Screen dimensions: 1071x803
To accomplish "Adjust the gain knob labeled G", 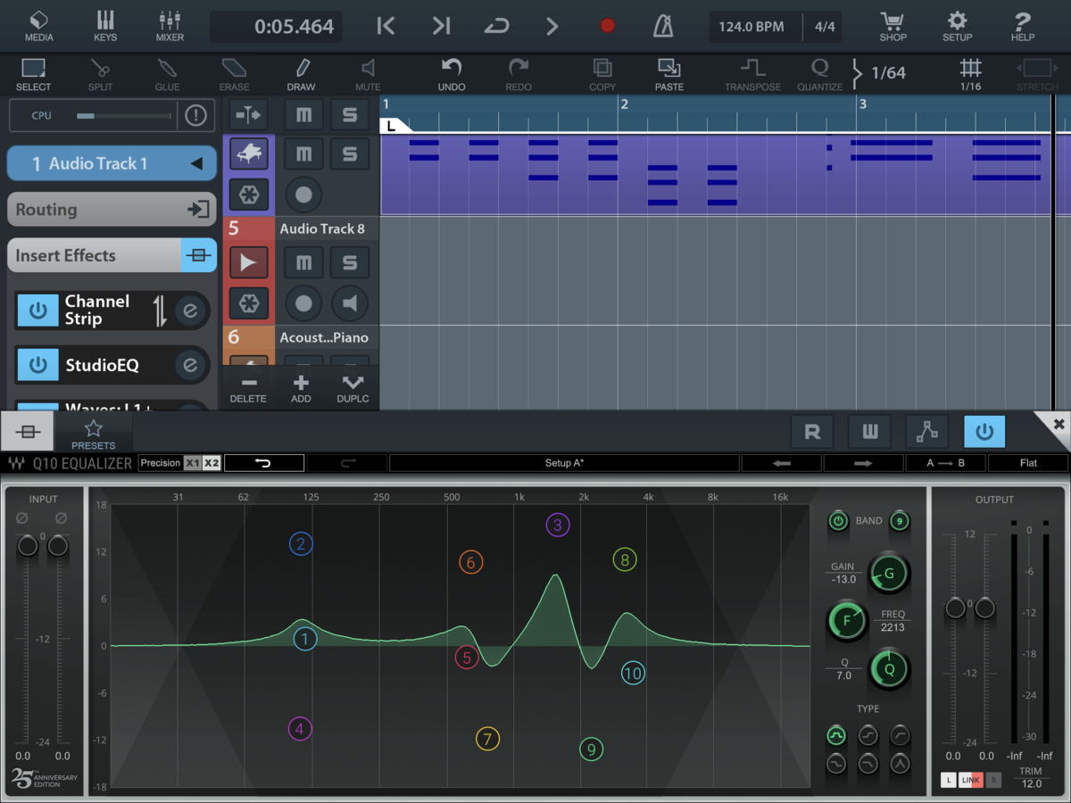I will (889, 574).
